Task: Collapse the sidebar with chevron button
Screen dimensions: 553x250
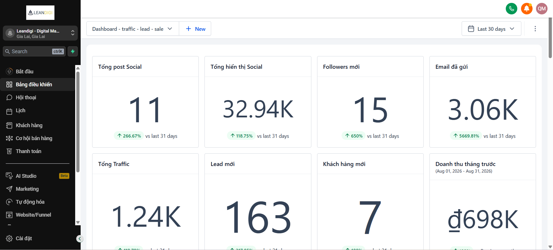Action: 80,238
